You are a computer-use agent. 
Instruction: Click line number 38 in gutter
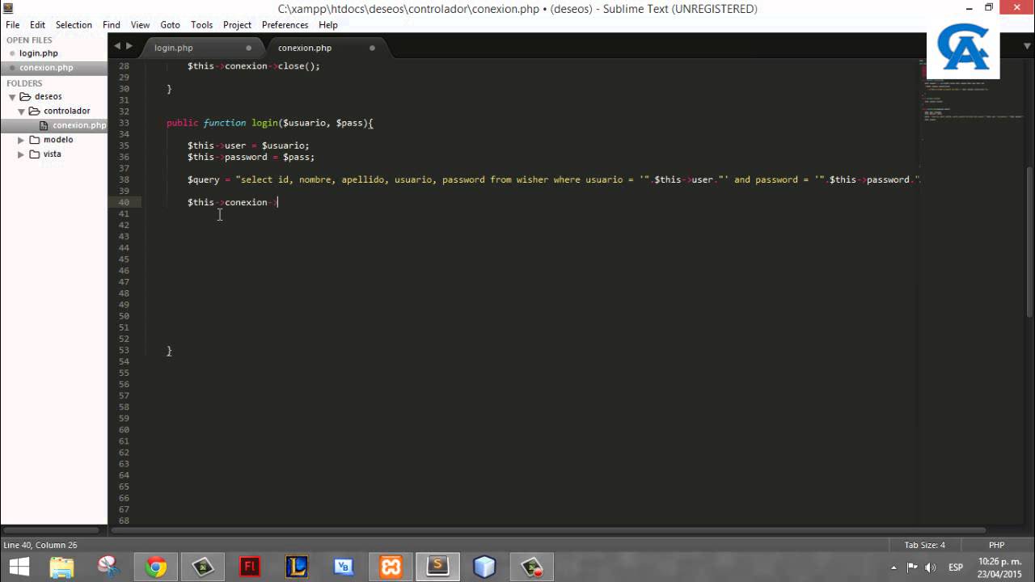tap(124, 179)
